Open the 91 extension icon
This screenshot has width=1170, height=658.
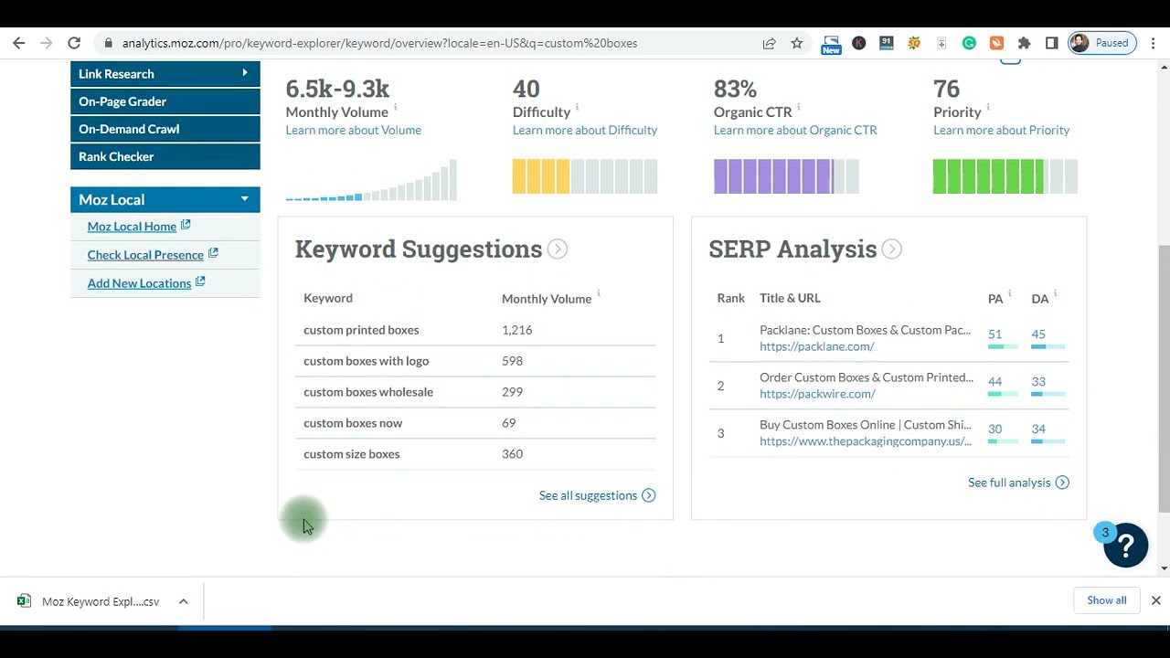coord(887,43)
